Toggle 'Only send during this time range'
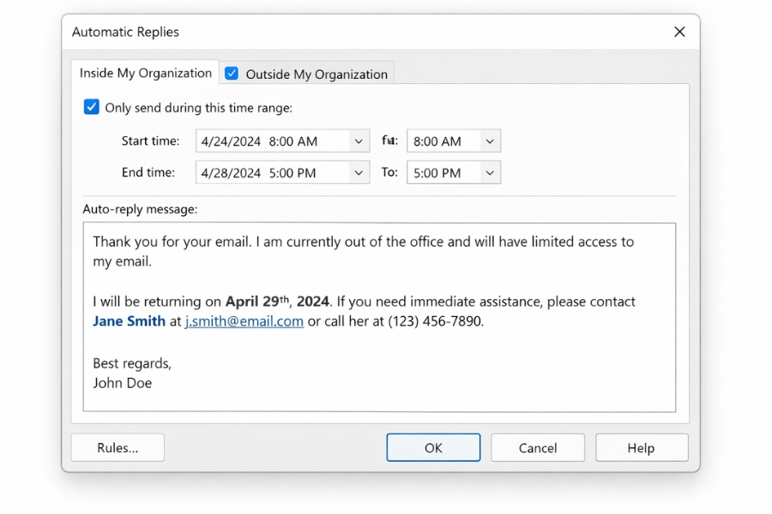This screenshot has width=772, height=514. [91, 106]
